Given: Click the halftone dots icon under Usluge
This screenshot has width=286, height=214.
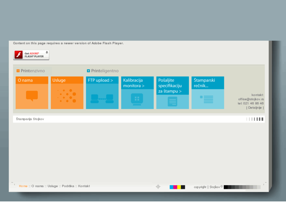Looking at the screenshot, I should pyautogui.click(x=67, y=96).
